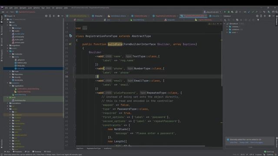This screenshot has height=156, width=278.
Task: Click new data source plus icon in Database
Action: pos(225,20)
